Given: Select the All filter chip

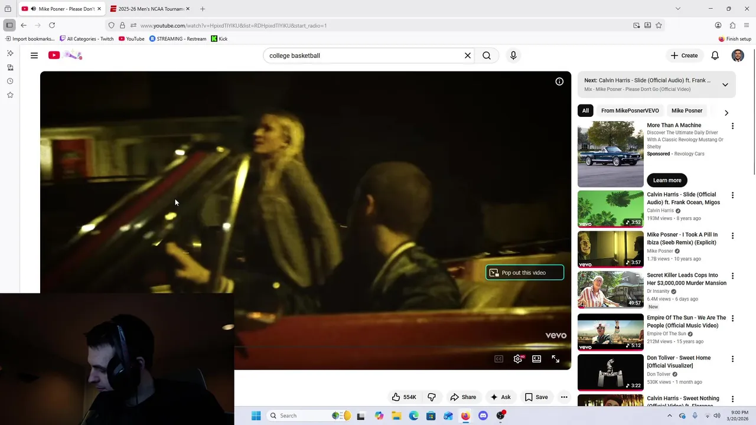Looking at the screenshot, I should point(585,111).
